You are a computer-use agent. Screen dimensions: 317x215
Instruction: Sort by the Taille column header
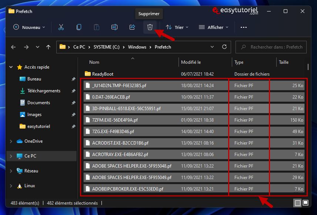coord(284,62)
